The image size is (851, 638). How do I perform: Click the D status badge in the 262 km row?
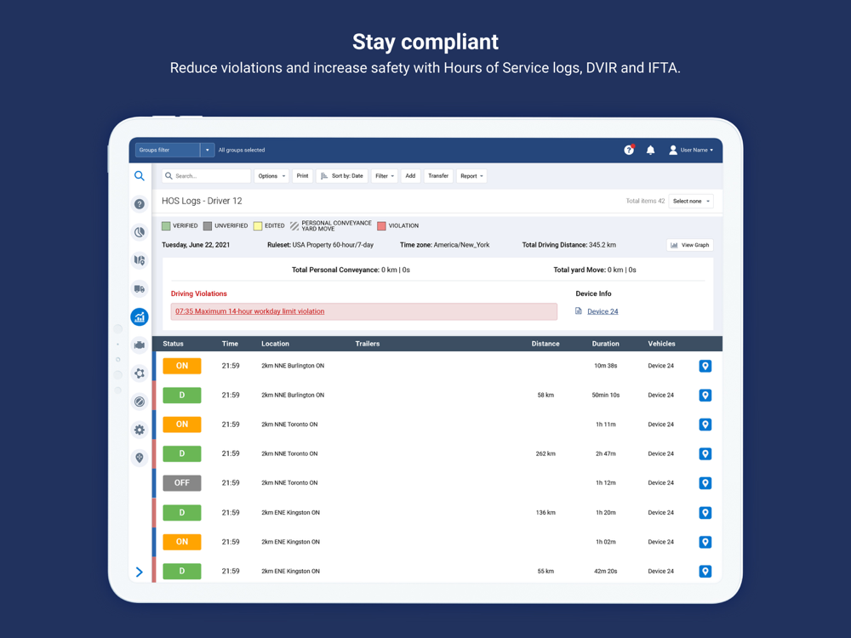pos(182,453)
